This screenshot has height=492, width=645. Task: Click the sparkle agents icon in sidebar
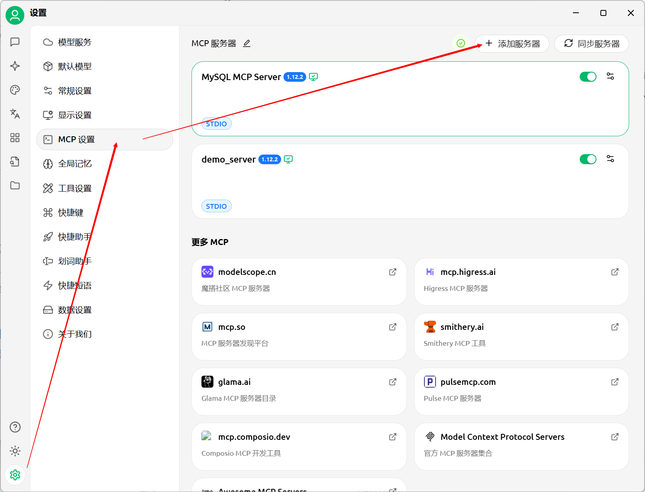(x=15, y=66)
